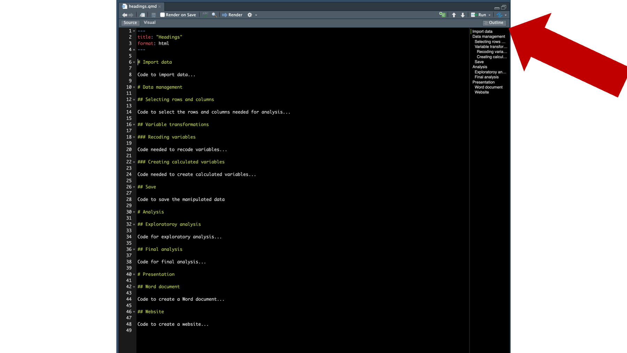Click line number 49 in gutter
Screen dimensions: 627x353
pos(129,330)
